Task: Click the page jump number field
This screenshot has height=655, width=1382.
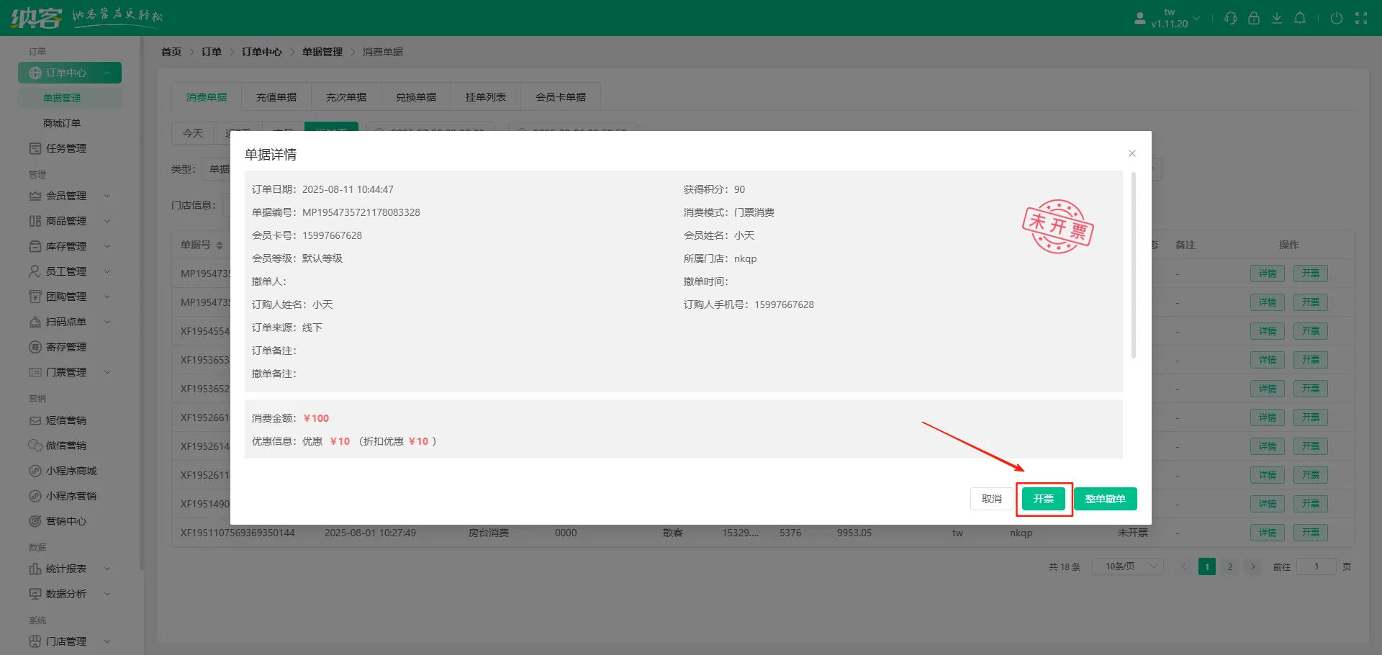Action: point(1316,566)
